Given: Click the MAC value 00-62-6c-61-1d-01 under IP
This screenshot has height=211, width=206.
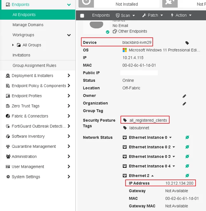Looking at the screenshot, I should [x=139, y=65].
